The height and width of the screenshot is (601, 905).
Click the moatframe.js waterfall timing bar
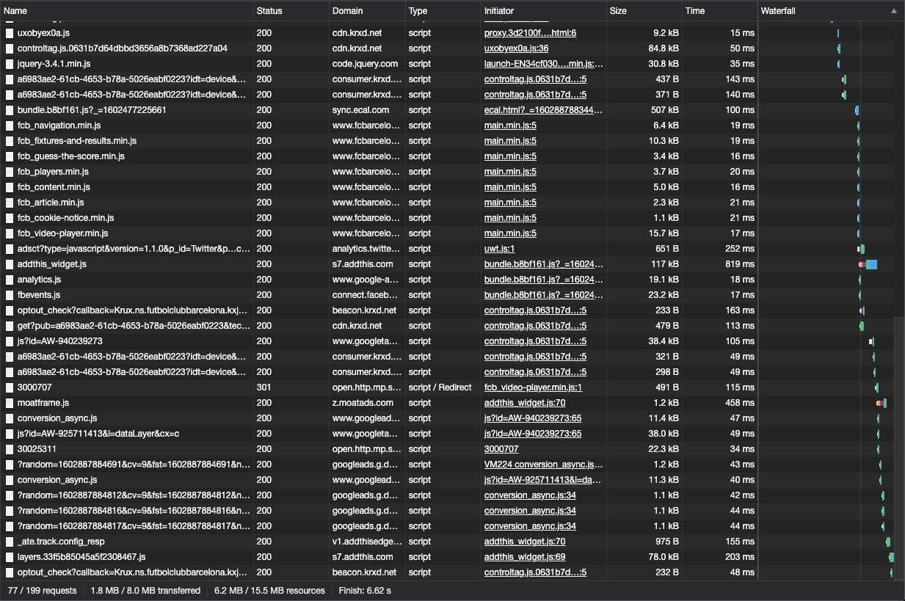coord(882,403)
